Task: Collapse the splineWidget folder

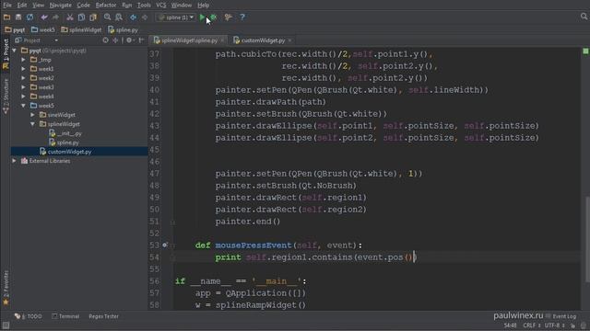Action: pyautogui.click(x=33, y=124)
